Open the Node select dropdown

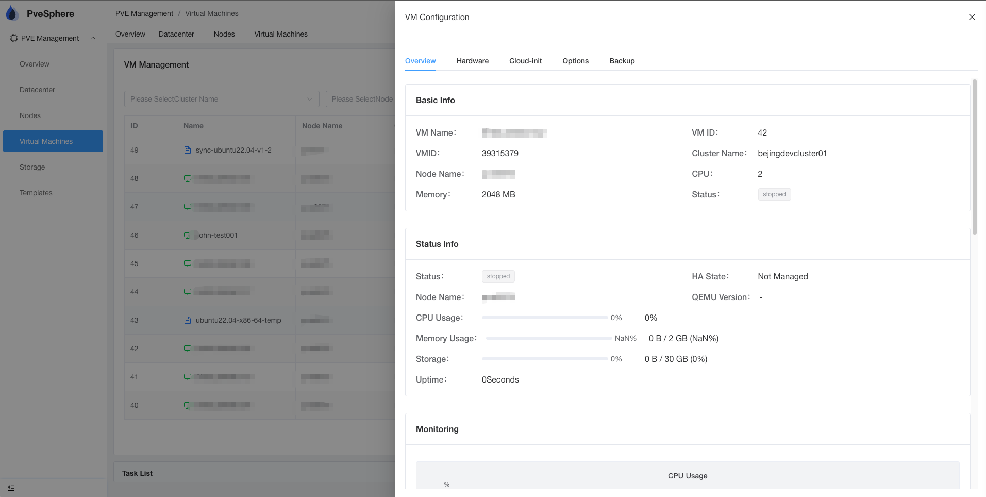pyautogui.click(x=361, y=99)
